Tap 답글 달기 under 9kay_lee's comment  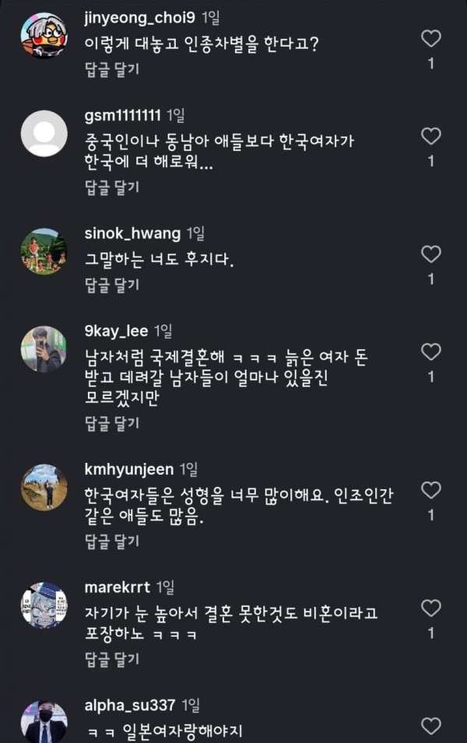112,423
